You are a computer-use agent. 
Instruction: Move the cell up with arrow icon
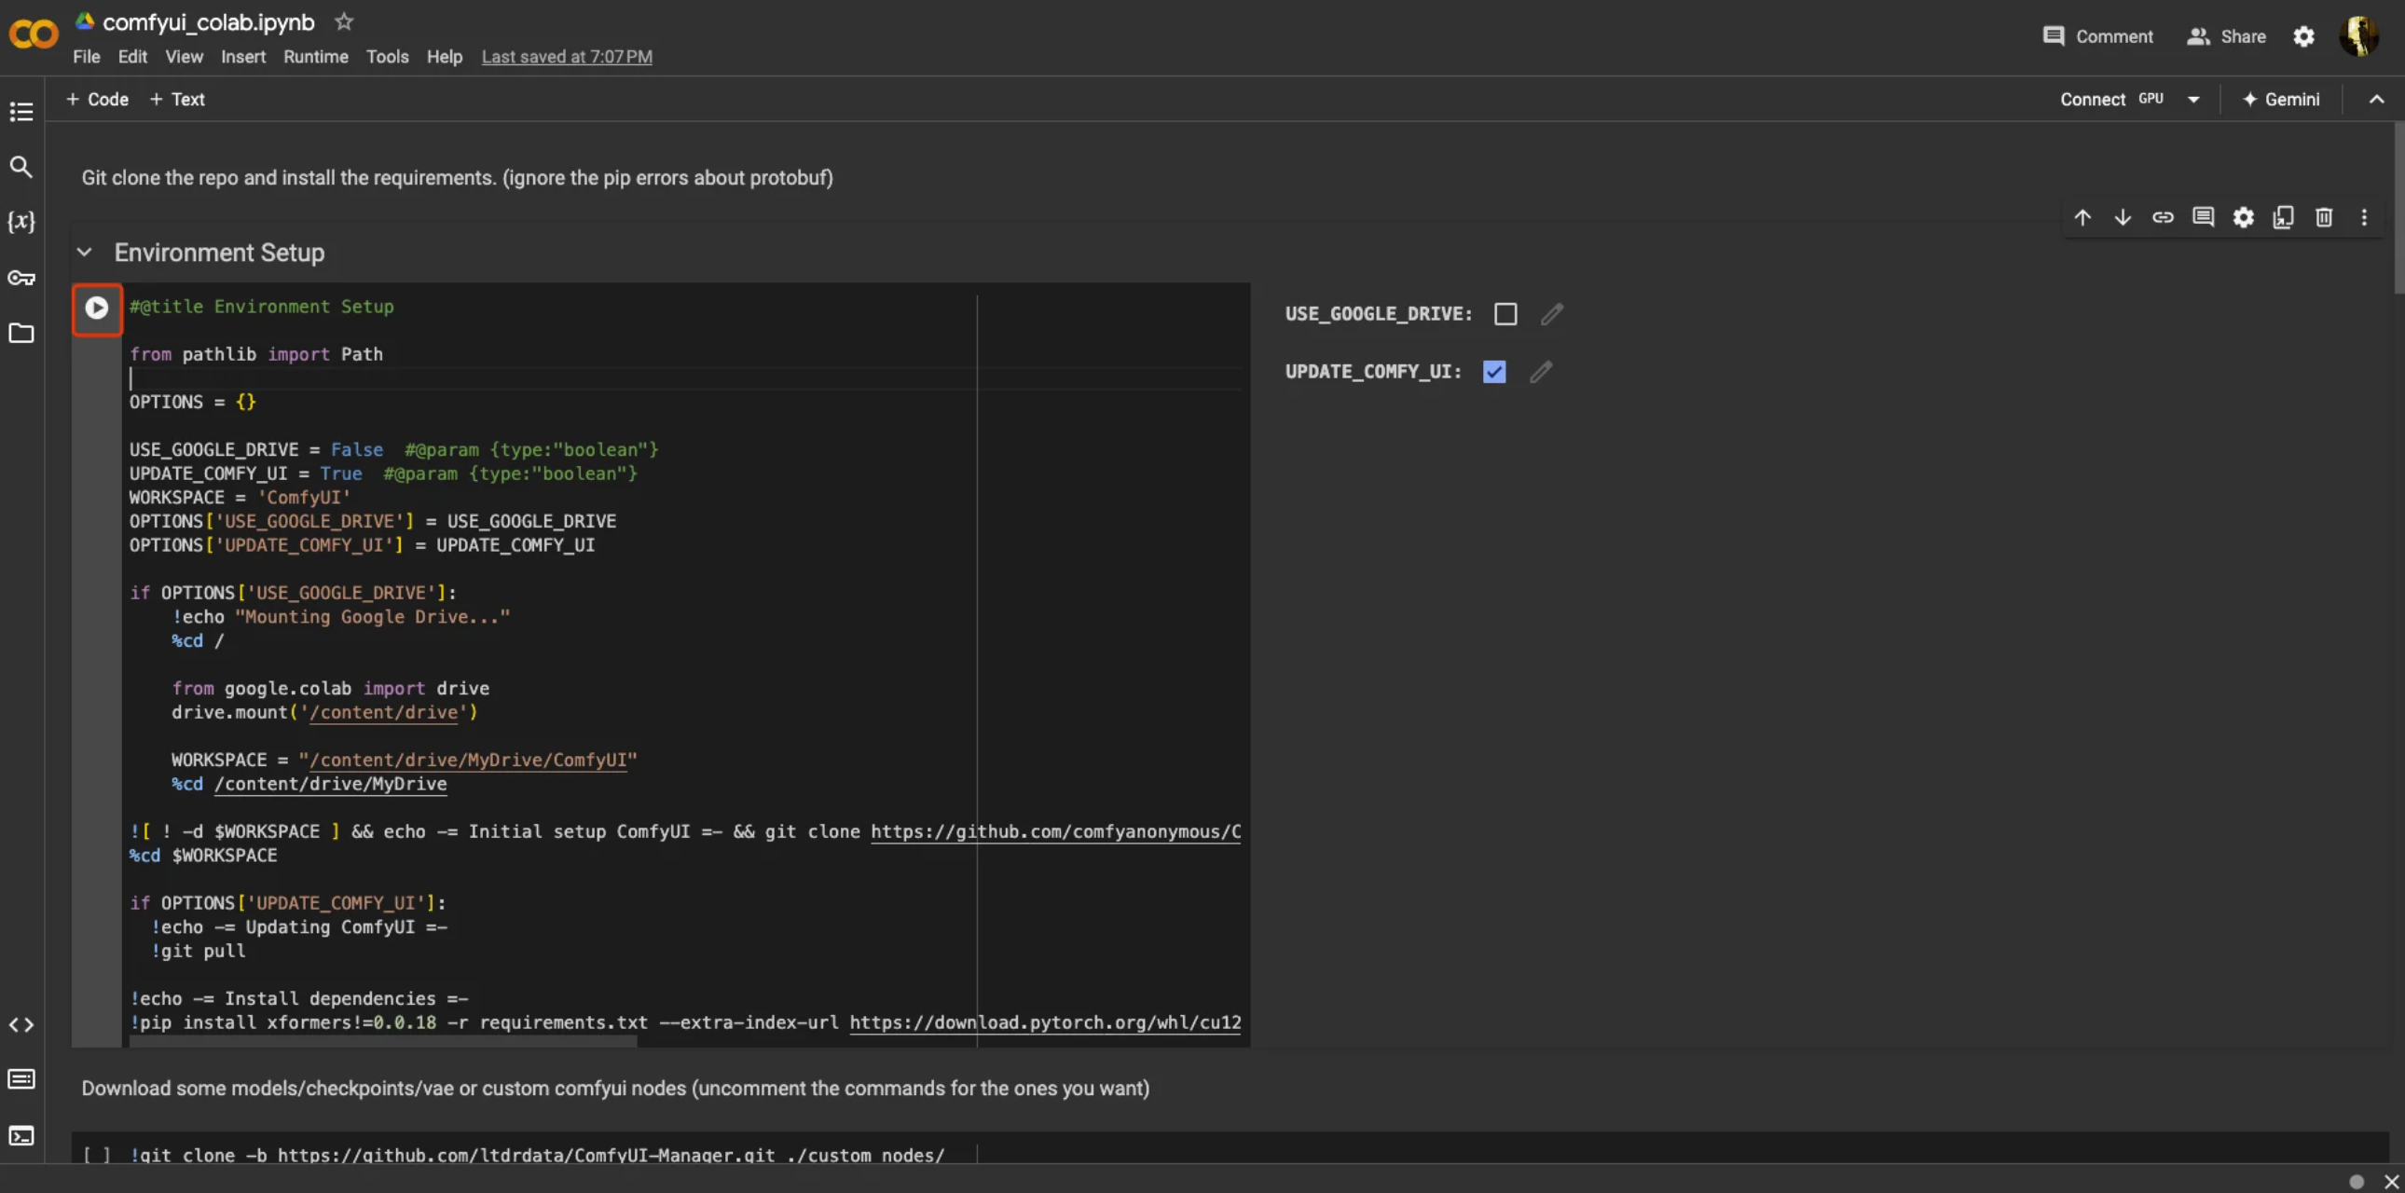(x=2082, y=217)
